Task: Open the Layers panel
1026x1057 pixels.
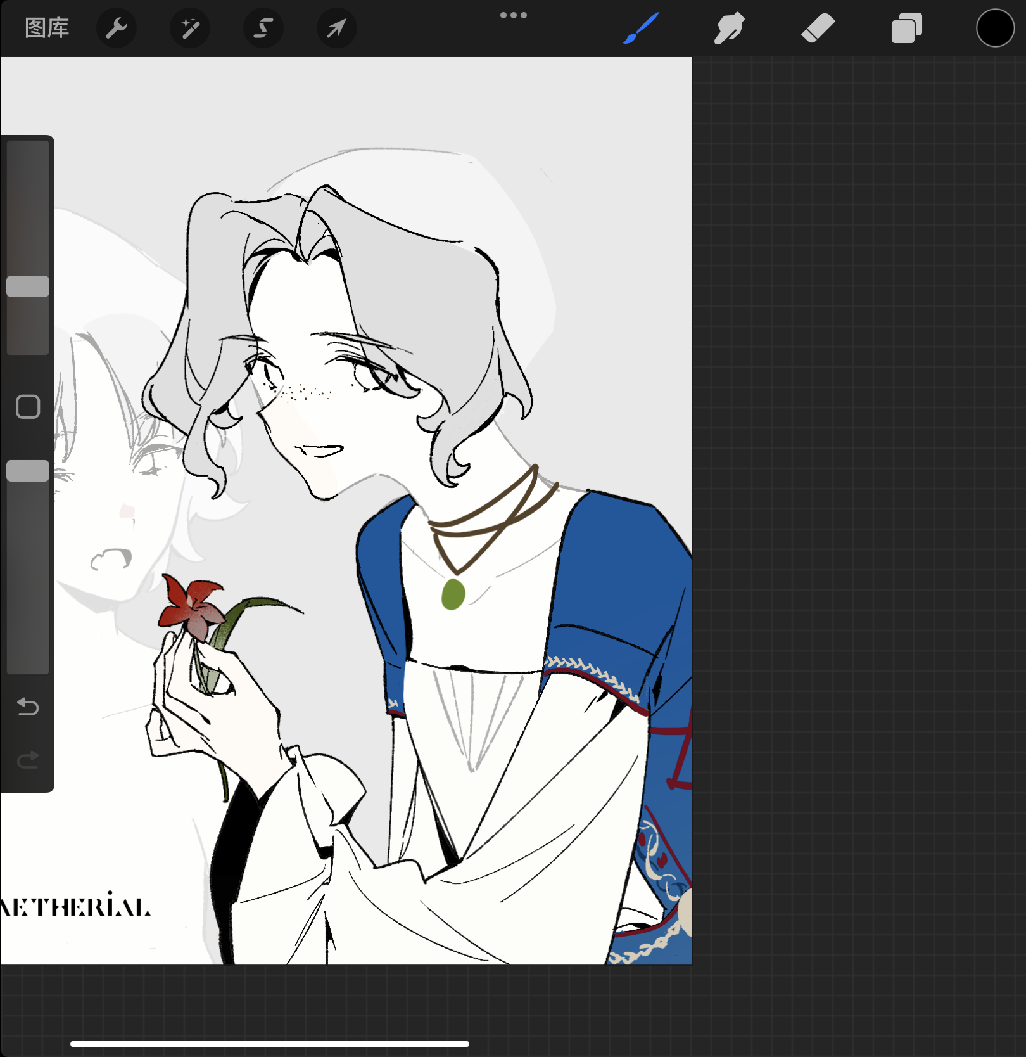Action: pyautogui.click(x=906, y=29)
